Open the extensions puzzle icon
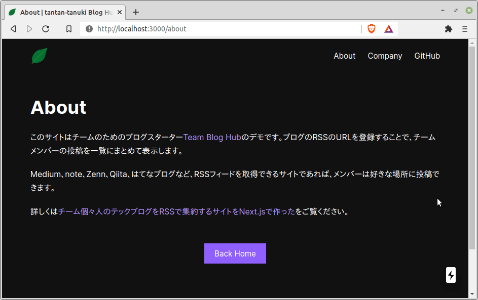The width and height of the screenshot is (478, 300). pyautogui.click(x=449, y=29)
